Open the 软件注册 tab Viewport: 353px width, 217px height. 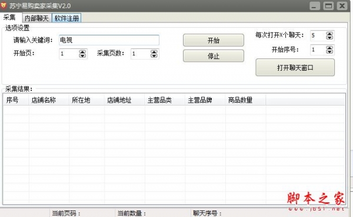click(66, 18)
